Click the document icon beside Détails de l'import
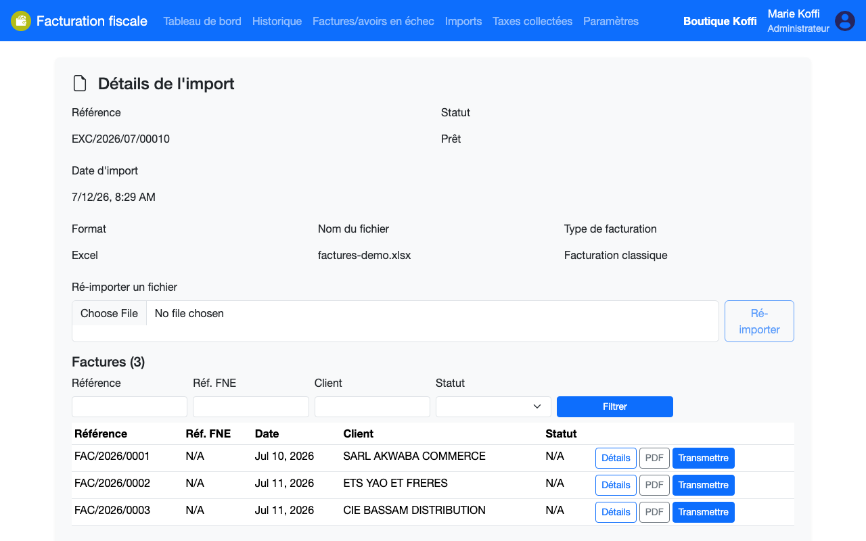Screen dimensions: 866x541 point(80,84)
